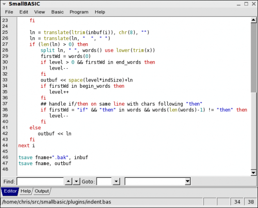The width and height of the screenshot is (258, 208).
Task: Maximize the SmallBASIC window
Action: [x=246, y=4]
